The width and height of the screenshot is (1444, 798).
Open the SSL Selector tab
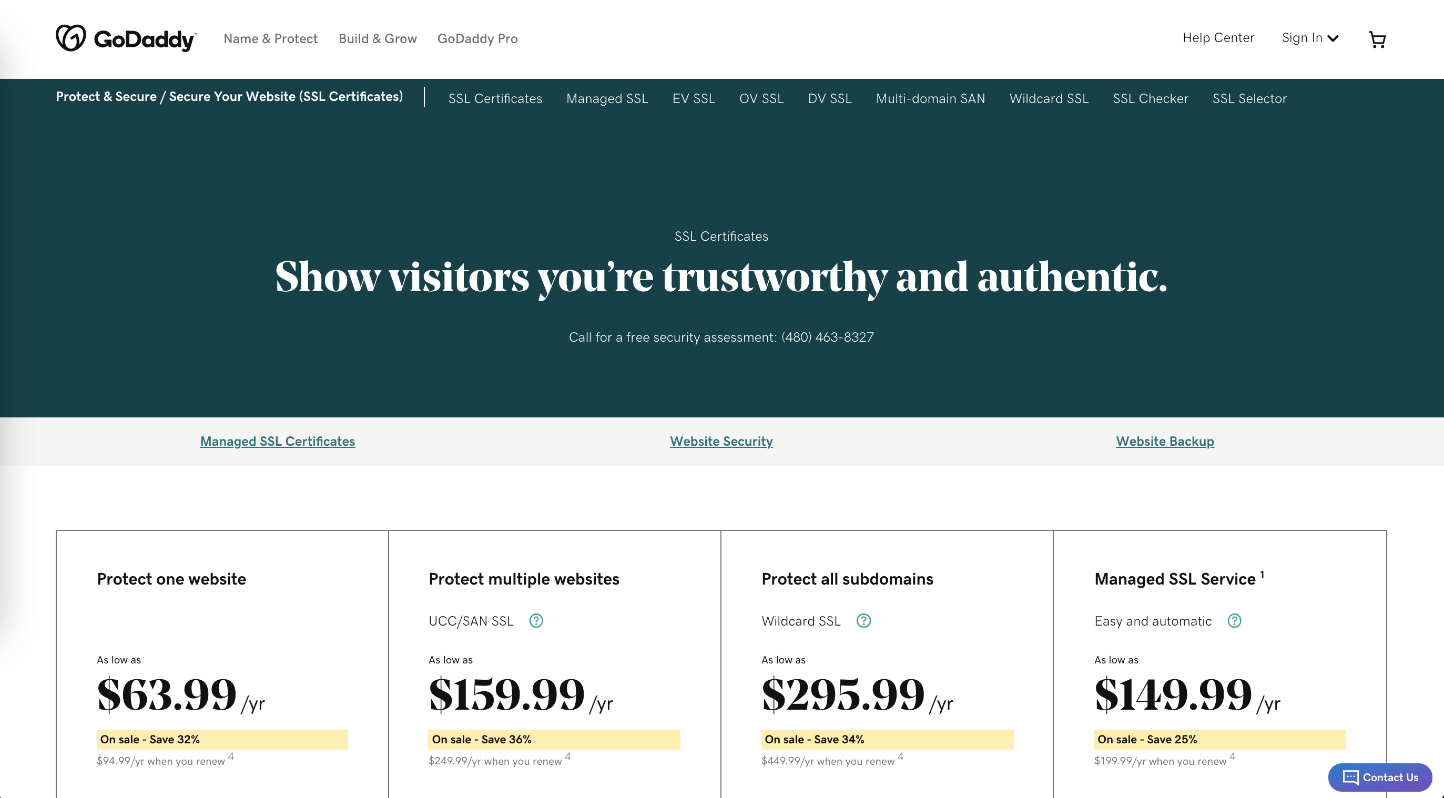tap(1249, 99)
